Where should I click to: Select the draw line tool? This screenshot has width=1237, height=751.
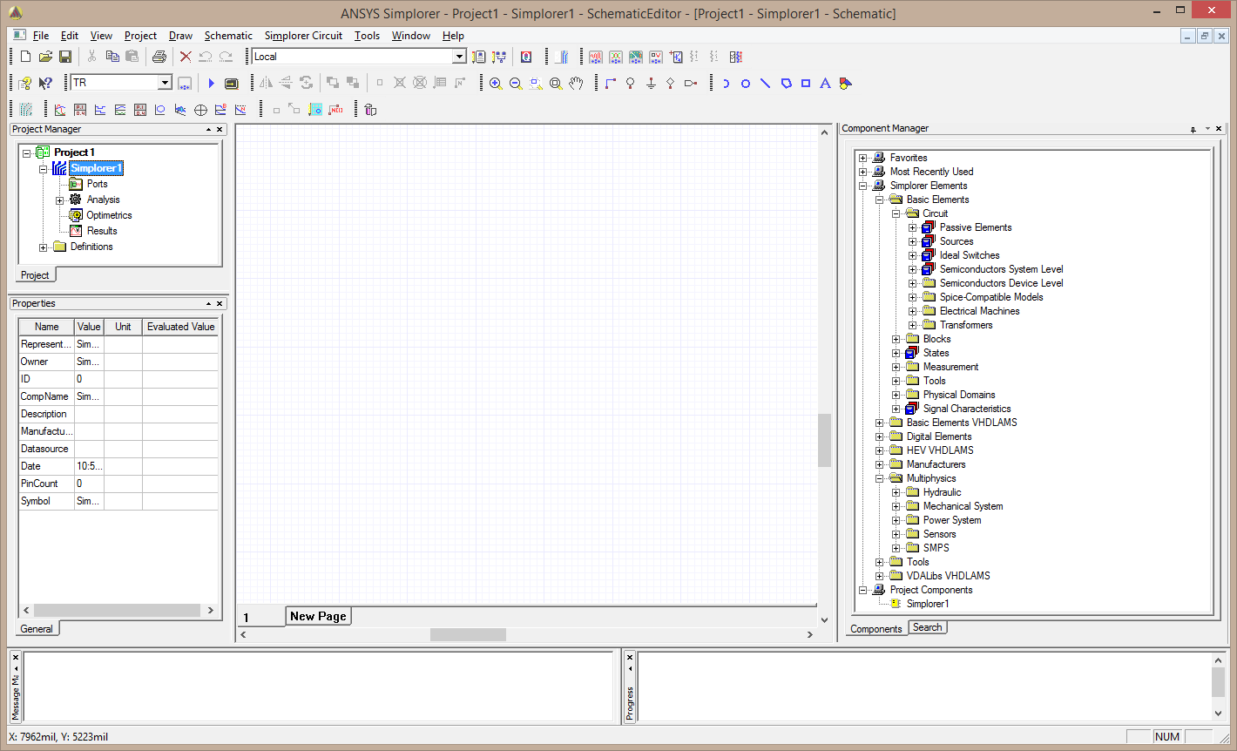(x=766, y=83)
